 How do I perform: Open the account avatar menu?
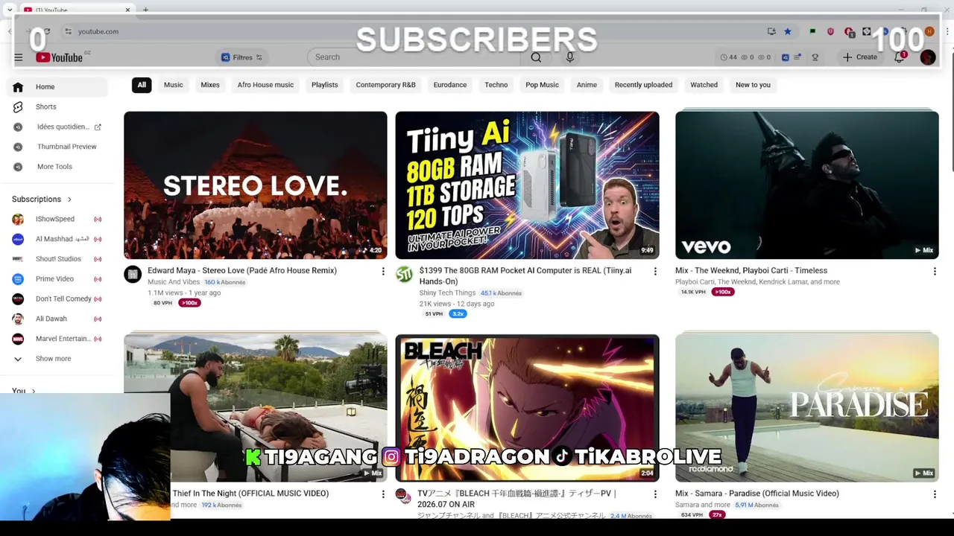(928, 57)
